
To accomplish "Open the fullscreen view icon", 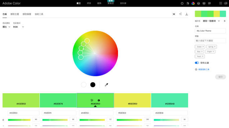I will 174,14.
